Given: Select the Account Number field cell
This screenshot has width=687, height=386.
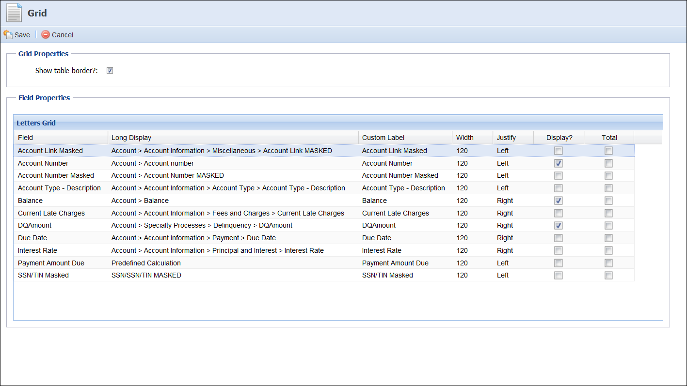Looking at the screenshot, I should (61, 163).
